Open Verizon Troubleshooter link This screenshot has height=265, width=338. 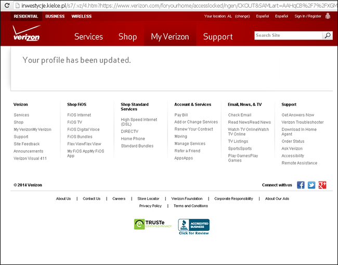coord(303,122)
